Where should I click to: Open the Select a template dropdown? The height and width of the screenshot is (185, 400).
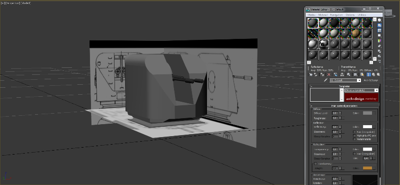click(x=361, y=90)
